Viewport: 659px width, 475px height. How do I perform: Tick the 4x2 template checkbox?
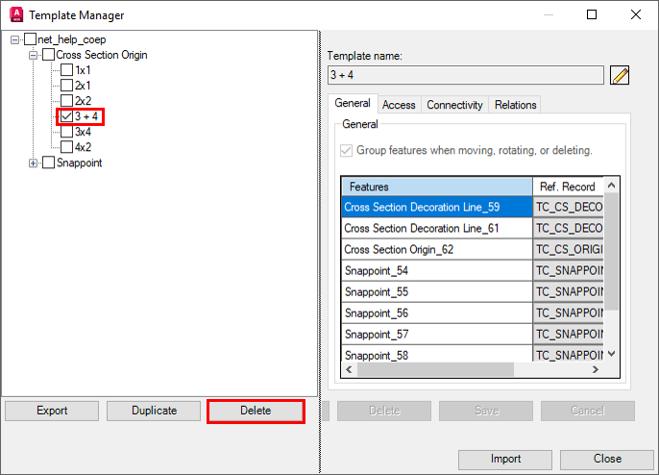click(x=66, y=147)
